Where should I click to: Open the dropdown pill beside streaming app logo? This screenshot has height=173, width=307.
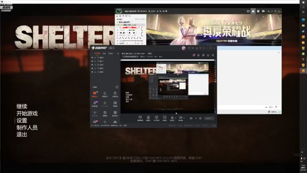pos(111,48)
